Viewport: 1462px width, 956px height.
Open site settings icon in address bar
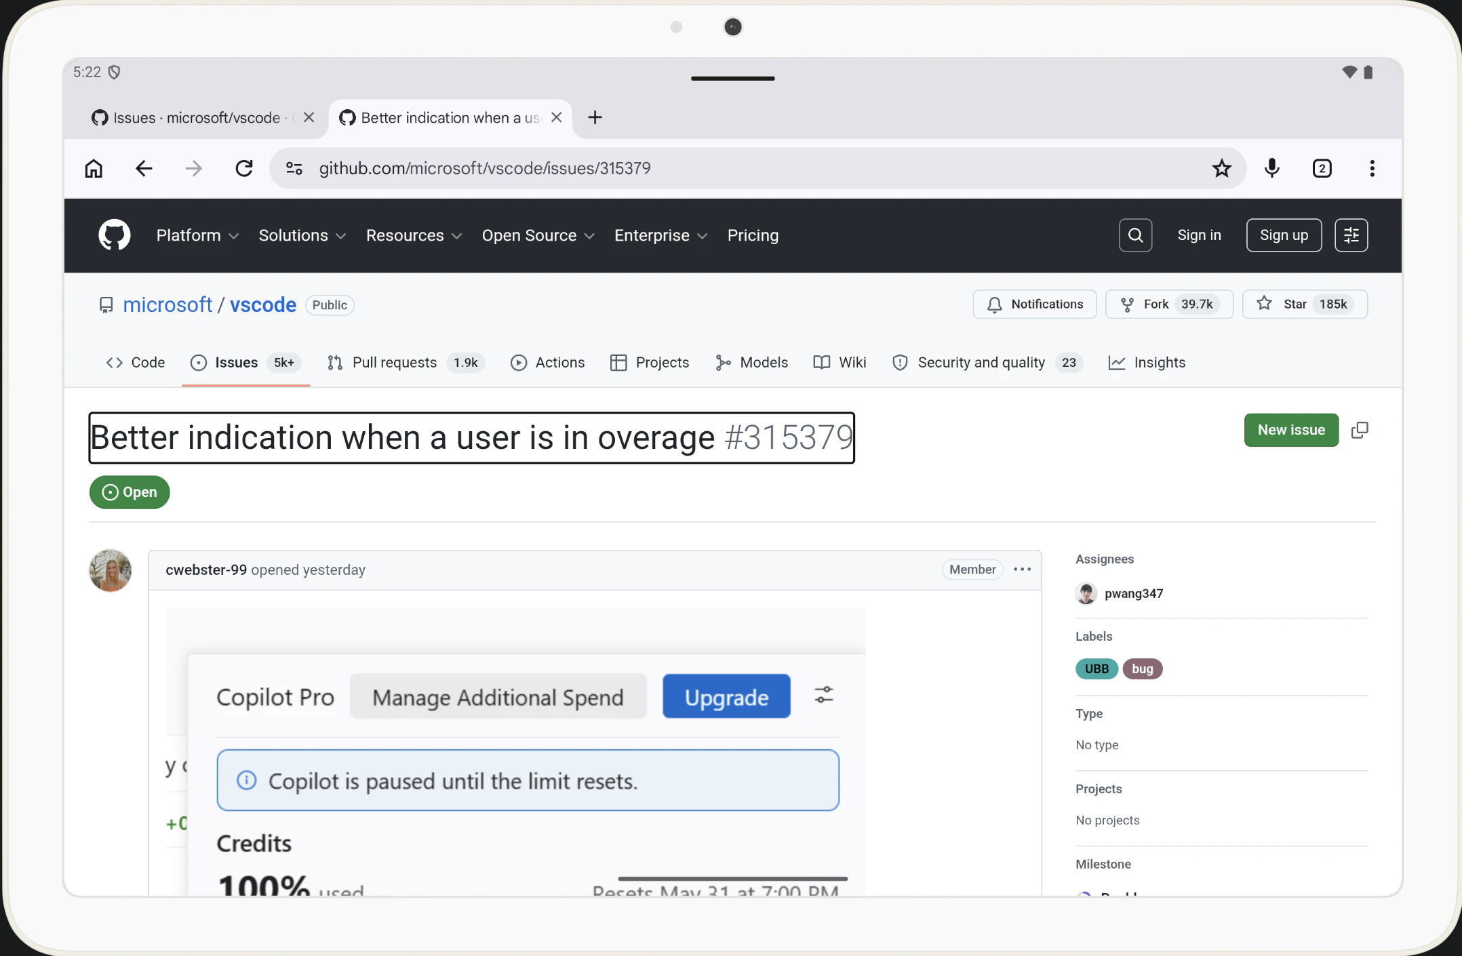pyautogui.click(x=294, y=168)
